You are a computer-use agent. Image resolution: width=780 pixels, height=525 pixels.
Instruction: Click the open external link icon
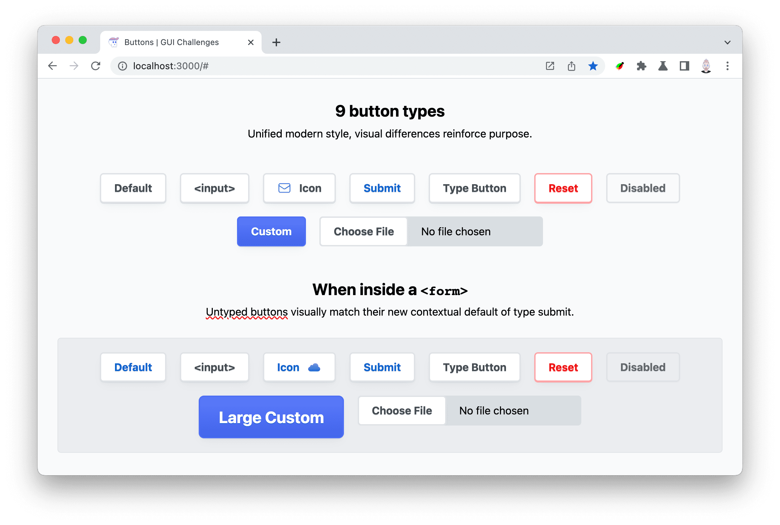point(549,66)
